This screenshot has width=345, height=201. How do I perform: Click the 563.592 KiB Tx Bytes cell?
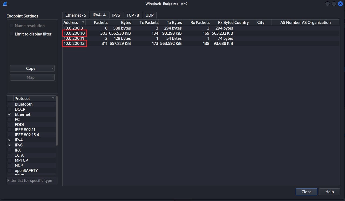tap(171, 44)
